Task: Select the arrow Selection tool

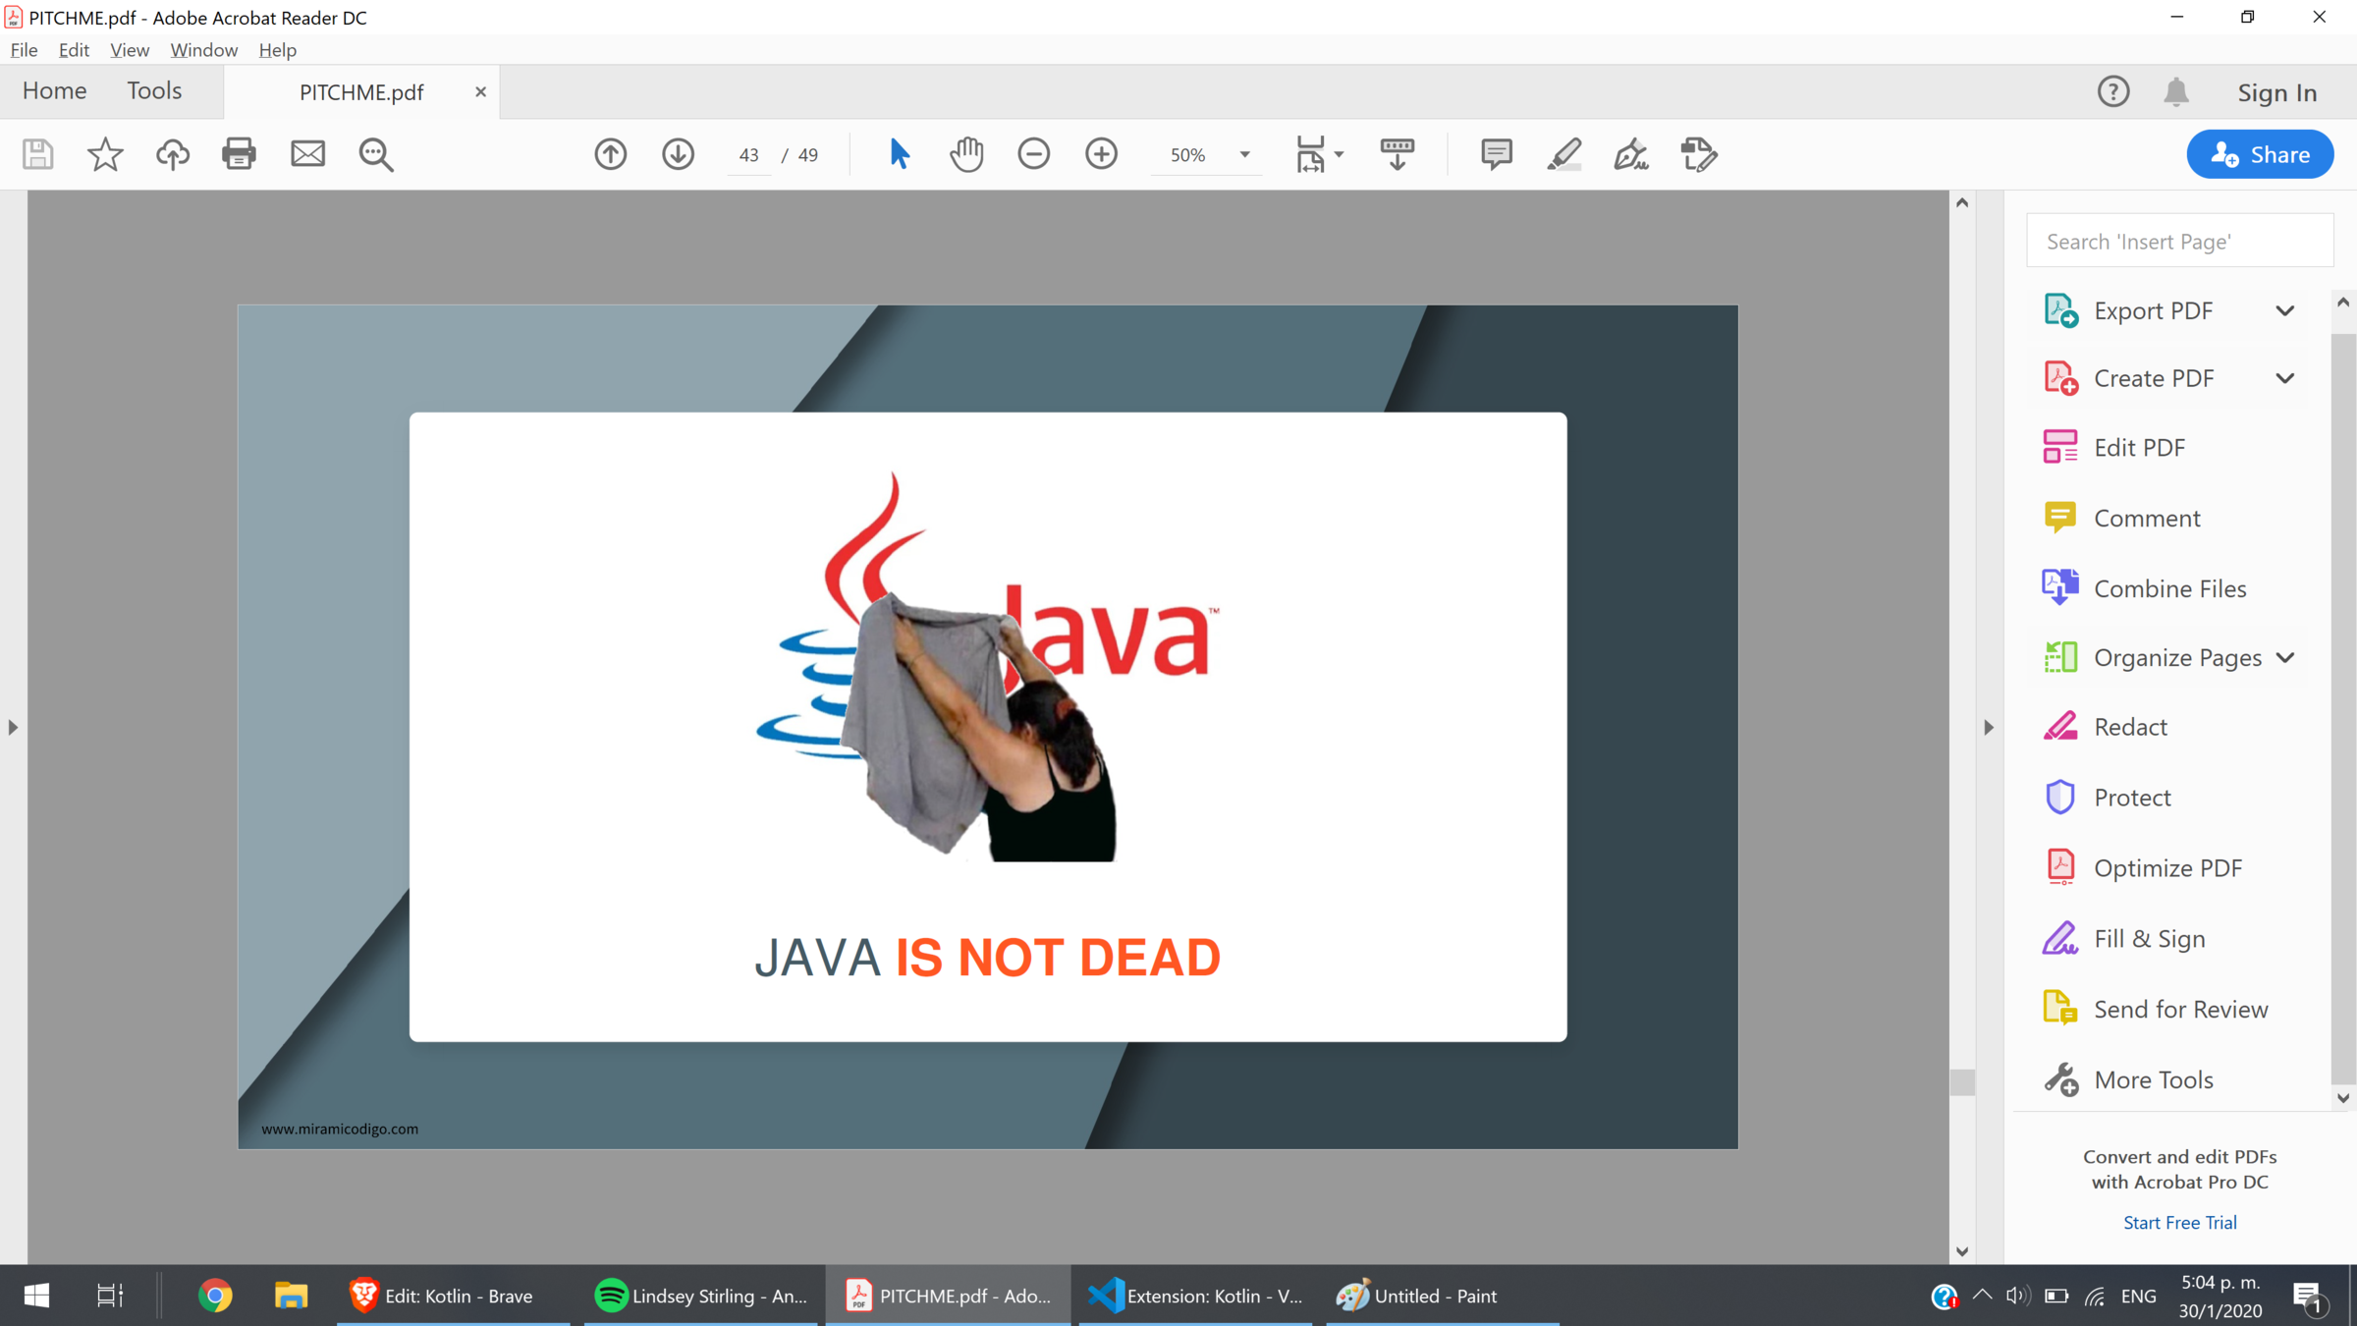Action: tap(899, 154)
